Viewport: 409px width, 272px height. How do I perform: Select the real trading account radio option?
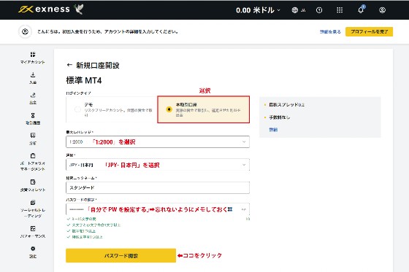point(169,109)
